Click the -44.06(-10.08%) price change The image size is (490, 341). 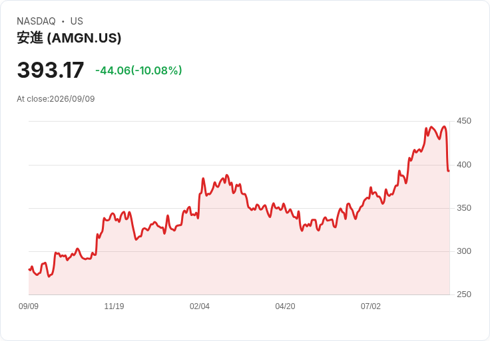(138, 70)
